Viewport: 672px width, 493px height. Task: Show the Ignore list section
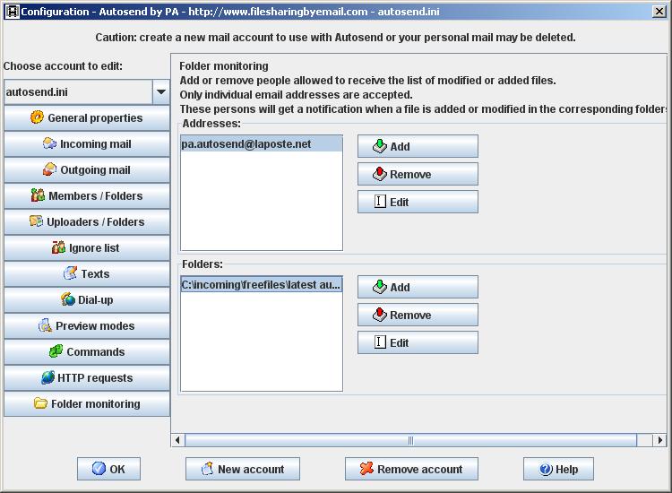tap(87, 247)
